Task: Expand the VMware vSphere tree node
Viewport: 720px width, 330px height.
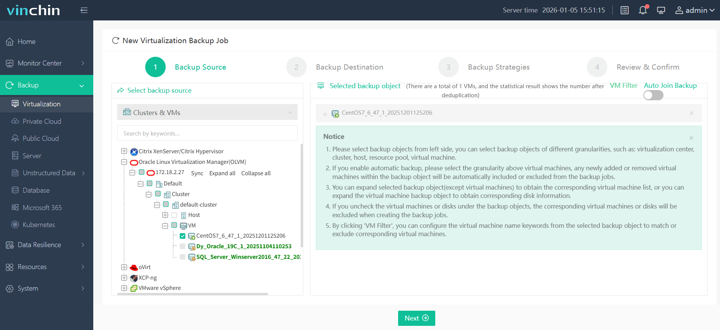Action: tap(124, 288)
